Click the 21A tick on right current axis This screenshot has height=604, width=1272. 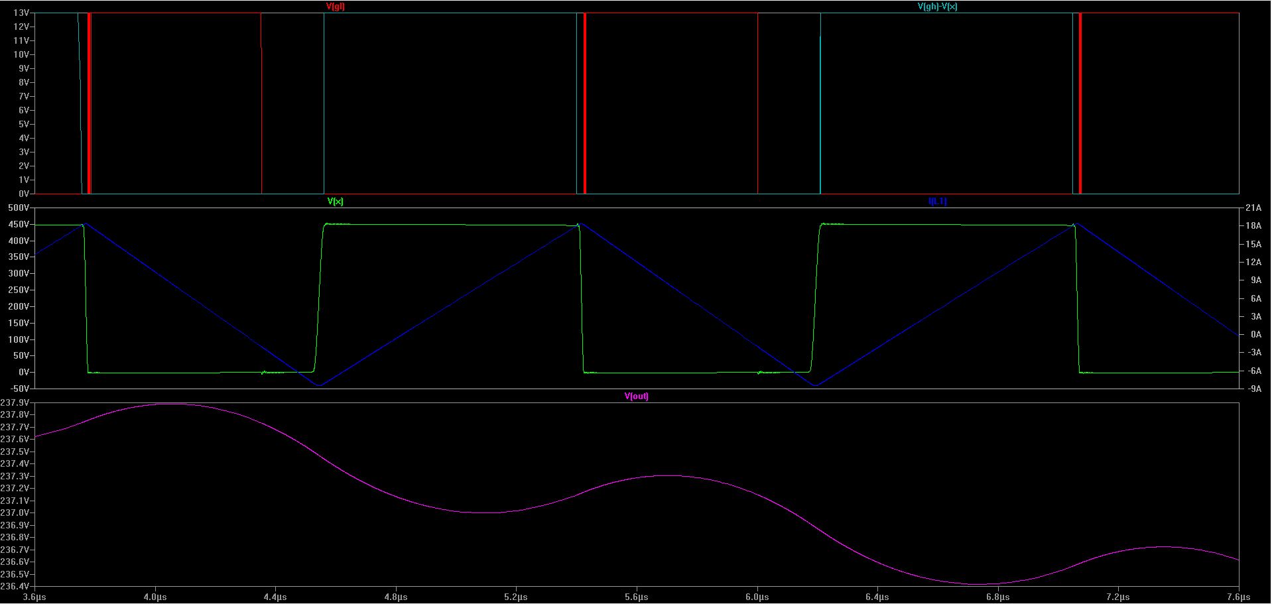click(1253, 208)
